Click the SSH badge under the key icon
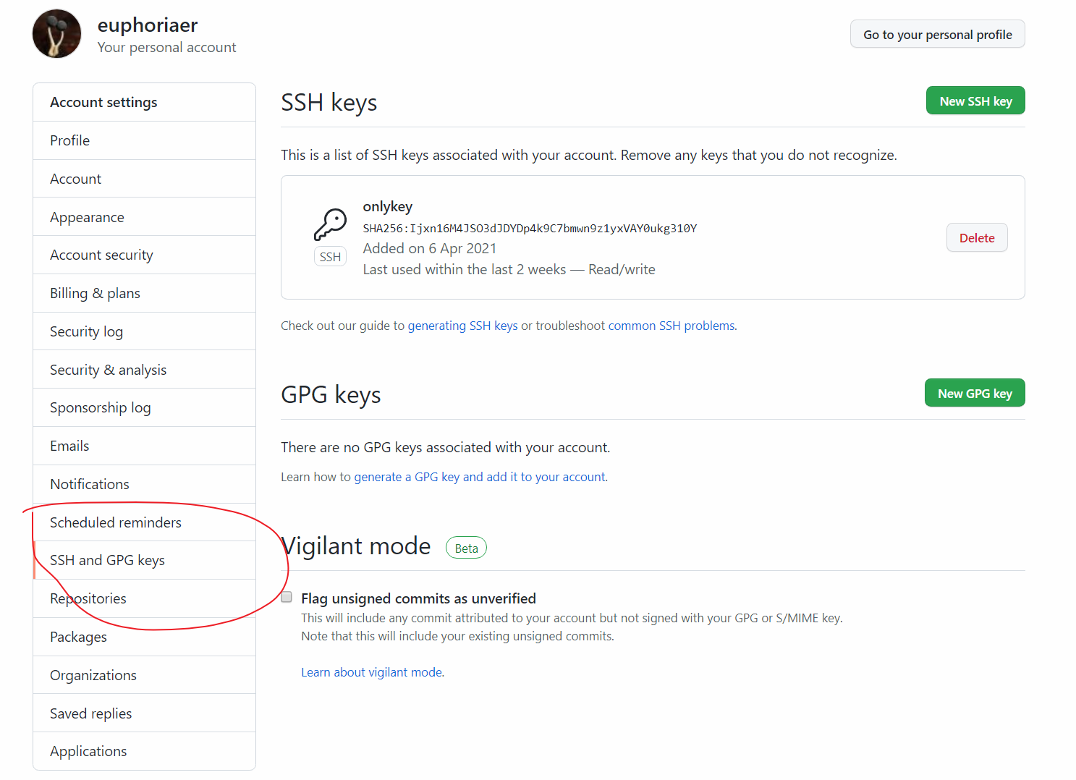This screenshot has width=1076, height=780. (x=330, y=257)
